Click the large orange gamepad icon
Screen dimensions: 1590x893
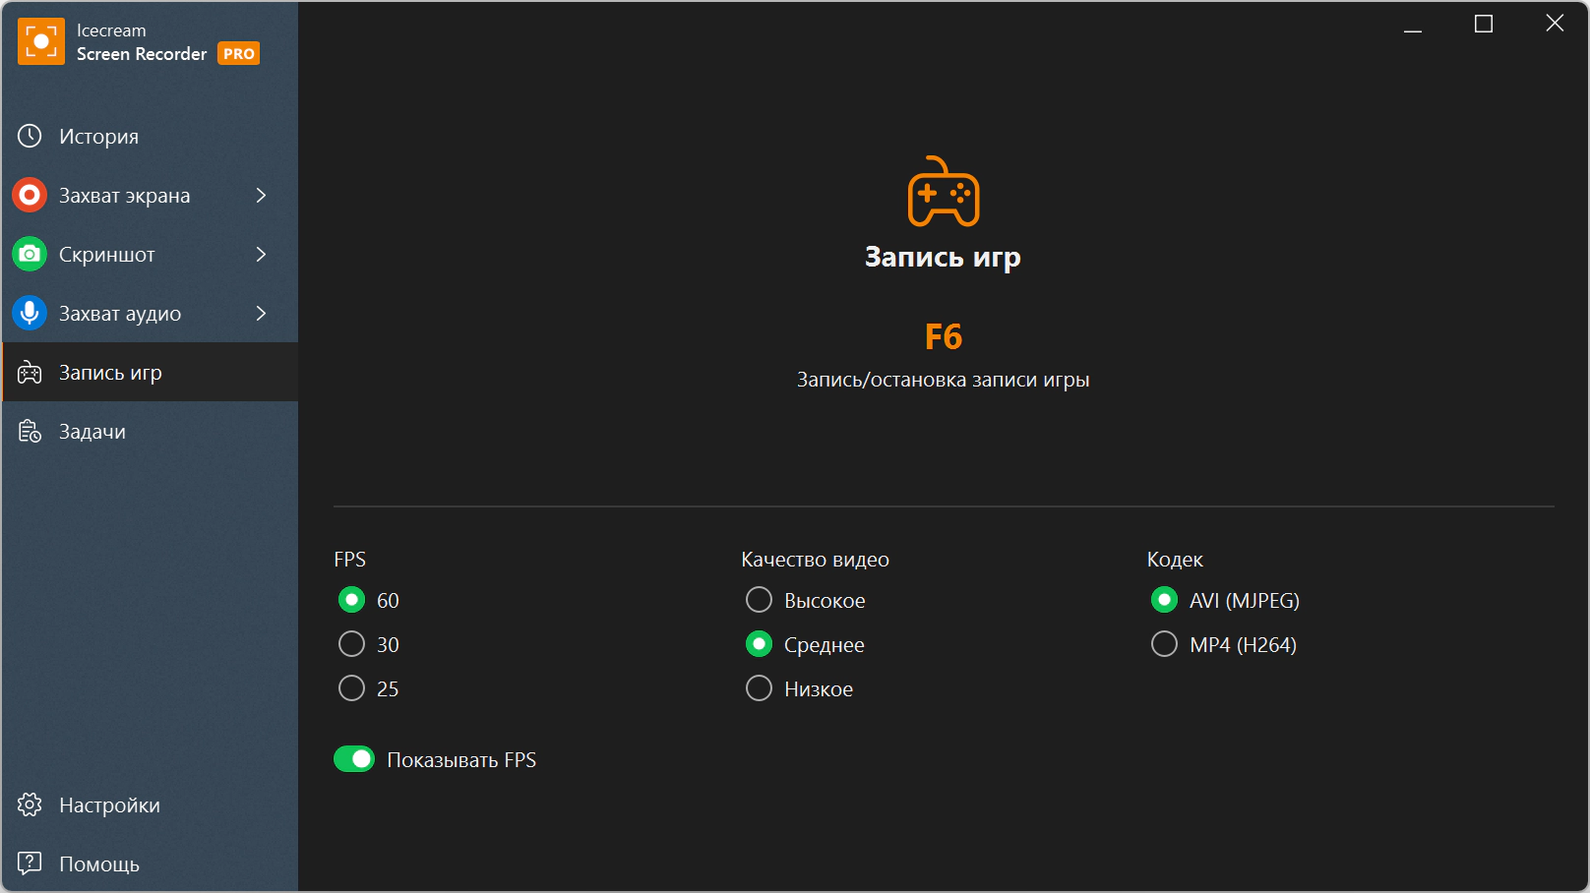click(x=944, y=192)
